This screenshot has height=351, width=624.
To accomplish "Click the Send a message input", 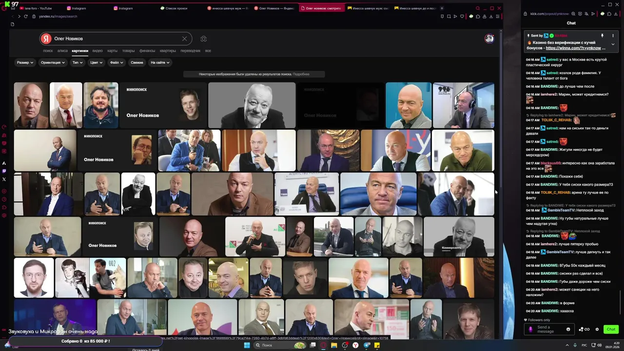I will coord(549,330).
